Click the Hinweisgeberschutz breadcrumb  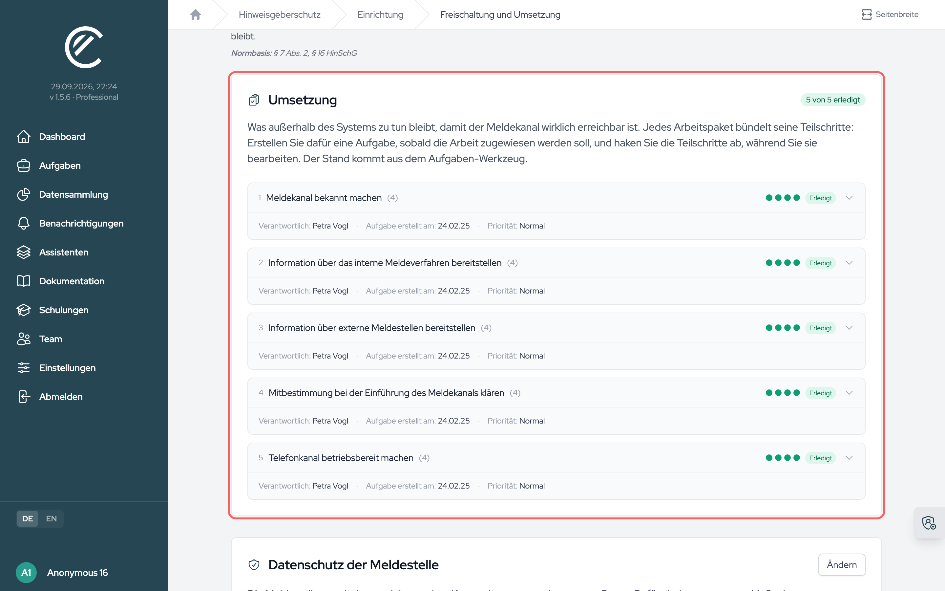(x=279, y=14)
